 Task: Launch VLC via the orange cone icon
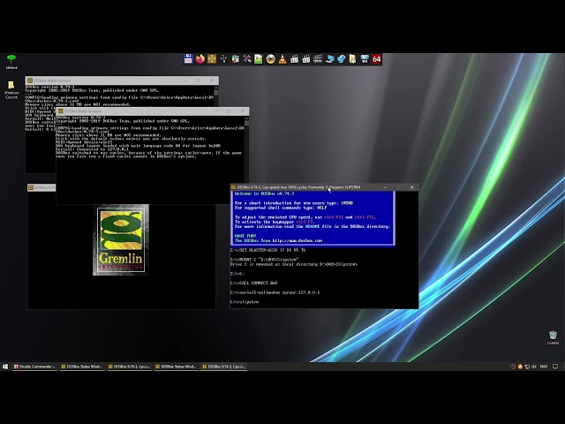click(x=282, y=59)
